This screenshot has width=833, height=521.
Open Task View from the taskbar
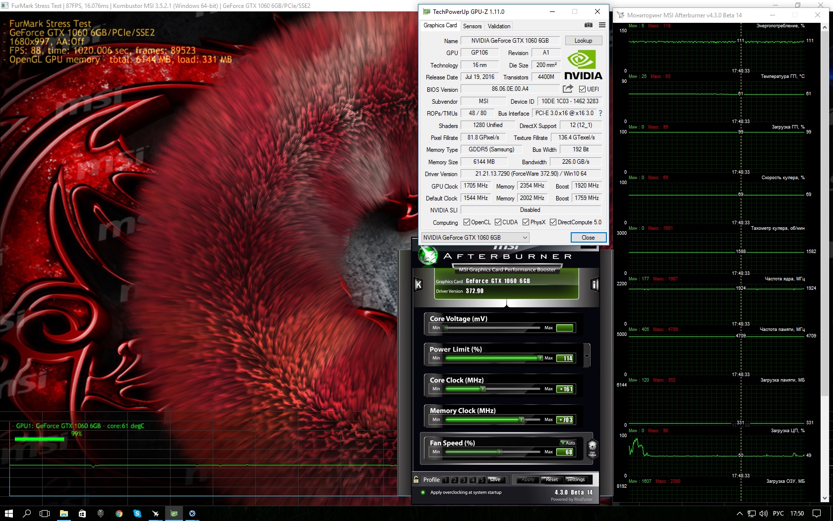tap(45, 514)
